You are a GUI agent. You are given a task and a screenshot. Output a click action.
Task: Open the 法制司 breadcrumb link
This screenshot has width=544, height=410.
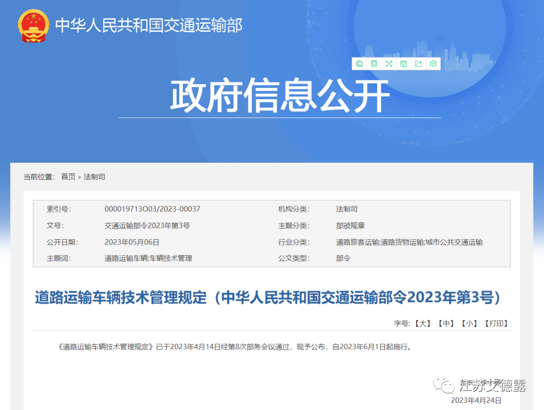tap(95, 177)
